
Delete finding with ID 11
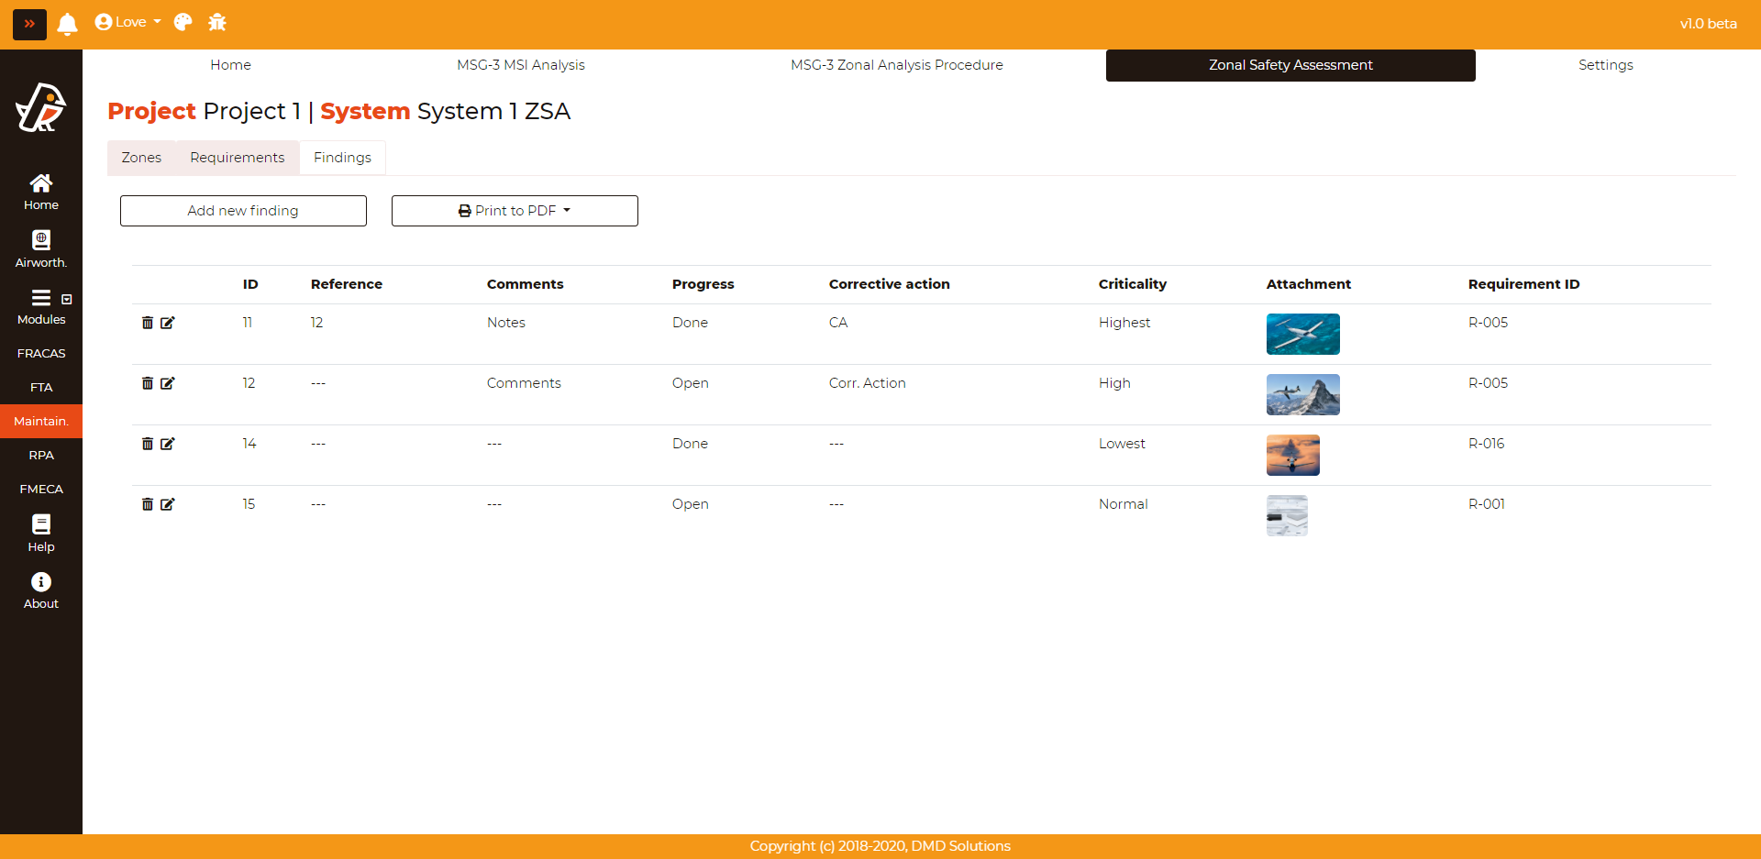point(147,323)
